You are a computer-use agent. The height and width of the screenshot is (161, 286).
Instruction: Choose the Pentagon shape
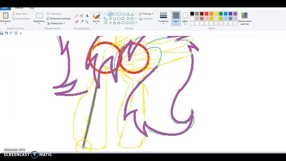pyautogui.click(x=114, y=18)
